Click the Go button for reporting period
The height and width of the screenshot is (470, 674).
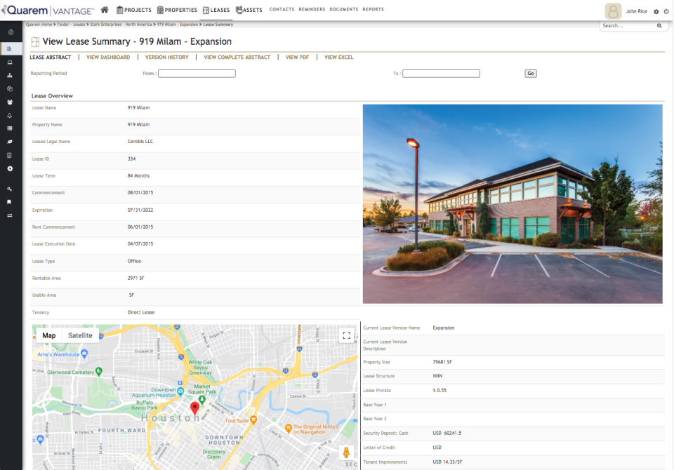[x=530, y=73]
